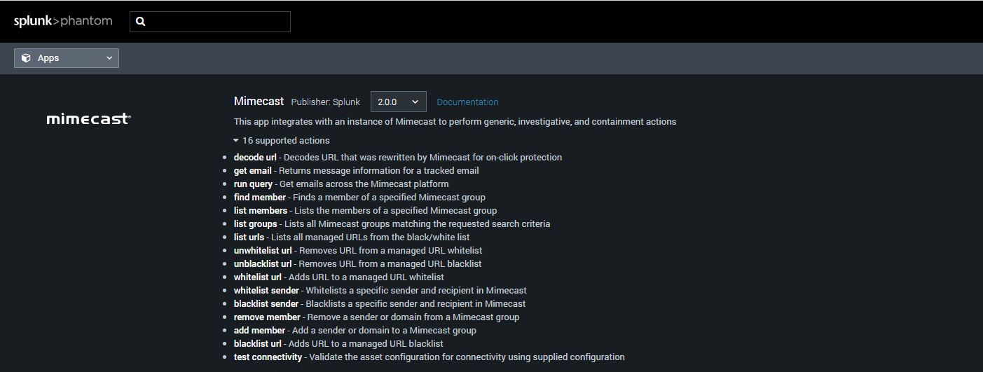Click the Apps cube icon
Screen dimensions: 983x372
click(26, 58)
